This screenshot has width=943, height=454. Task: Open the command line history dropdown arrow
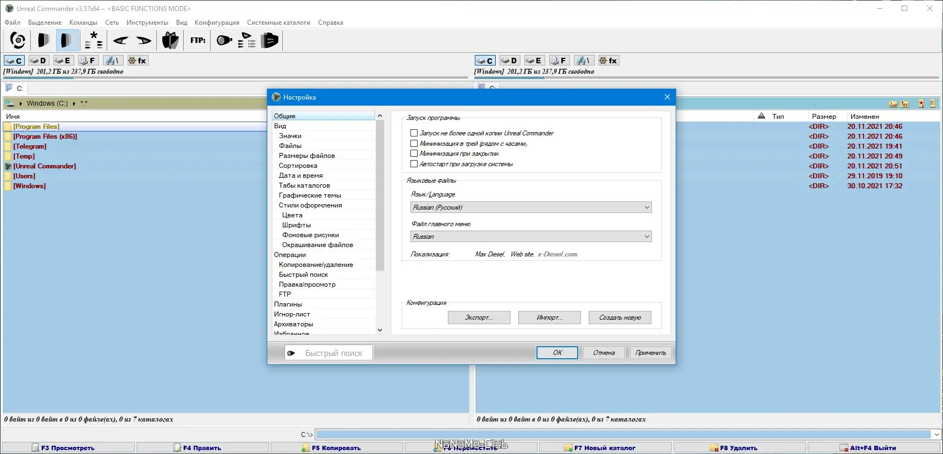(936, 435)
